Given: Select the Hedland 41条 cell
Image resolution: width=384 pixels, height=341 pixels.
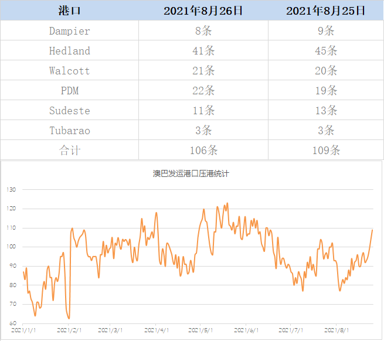Looking at the screenshot, I should pos(203,50).
